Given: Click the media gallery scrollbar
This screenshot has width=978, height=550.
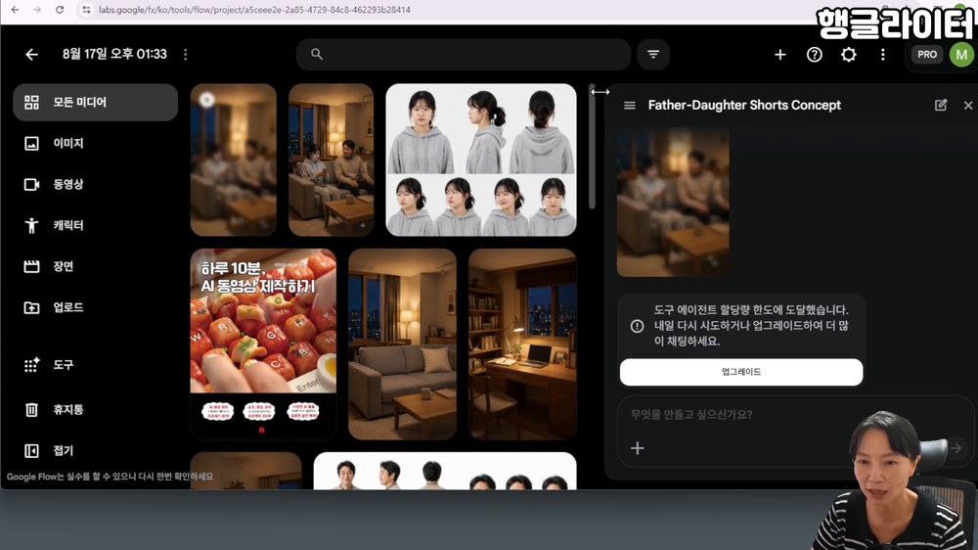Looking at the screenshot, I should tap(592, 148).
